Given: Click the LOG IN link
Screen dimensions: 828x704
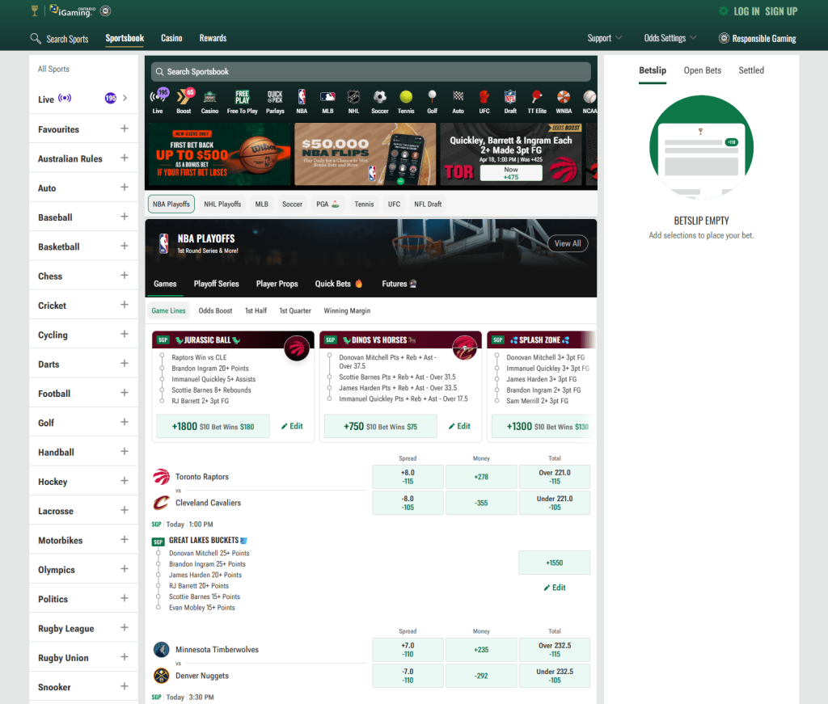Looking at the screenshot, I should [746, 11].
